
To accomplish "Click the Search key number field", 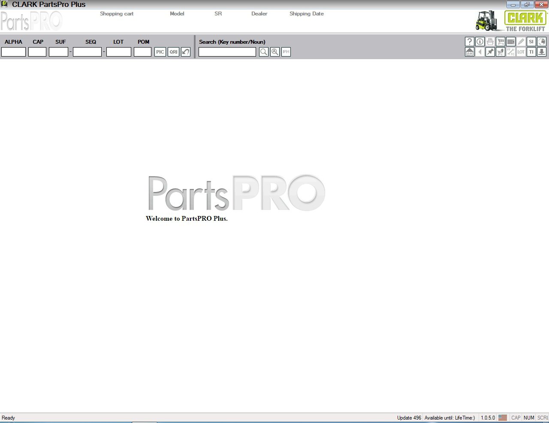I will [227, 51].
